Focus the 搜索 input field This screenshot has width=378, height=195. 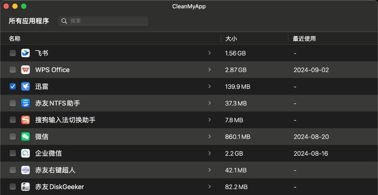point(103,21)
